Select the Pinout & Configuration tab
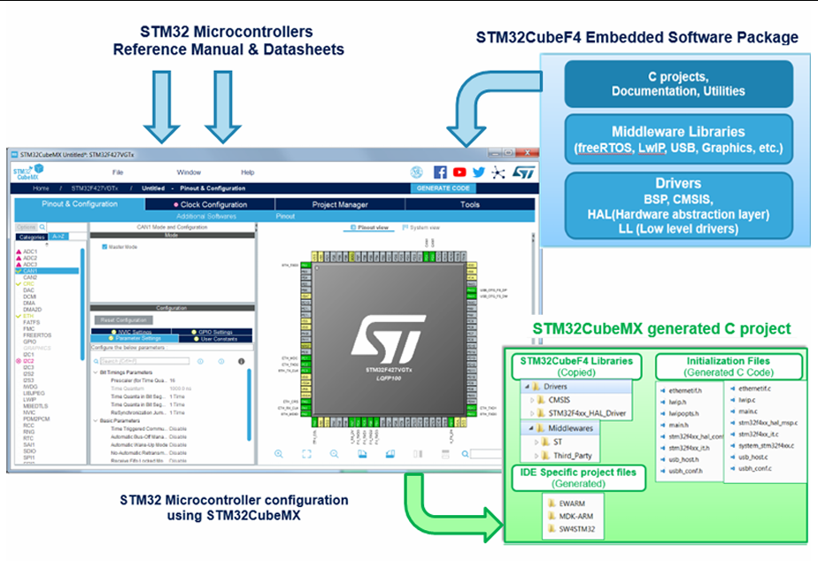The image size is (818, 561). coord(80,204)
